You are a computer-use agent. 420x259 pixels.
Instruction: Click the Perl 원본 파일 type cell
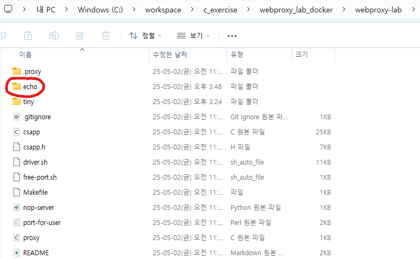[250, 222]
